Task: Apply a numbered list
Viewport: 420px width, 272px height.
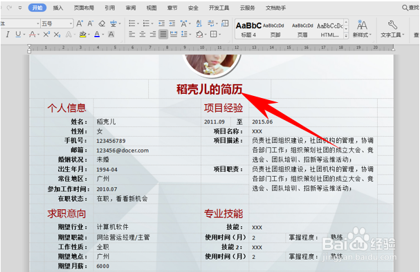Action: click(x=146, y=23)
